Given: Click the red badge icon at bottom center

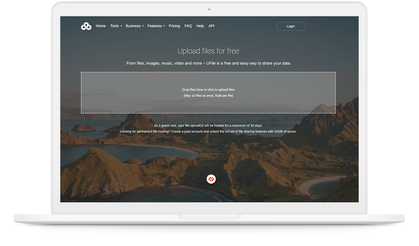Looking at the screenshot, I should point(211,179).
